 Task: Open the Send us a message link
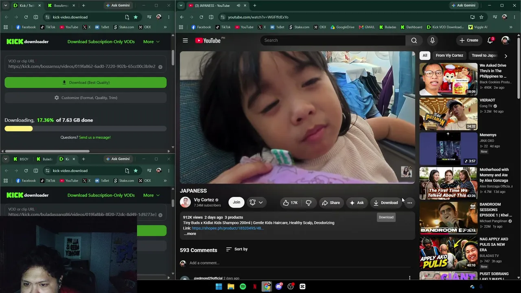pyautogui.click(x=95, y=138)
